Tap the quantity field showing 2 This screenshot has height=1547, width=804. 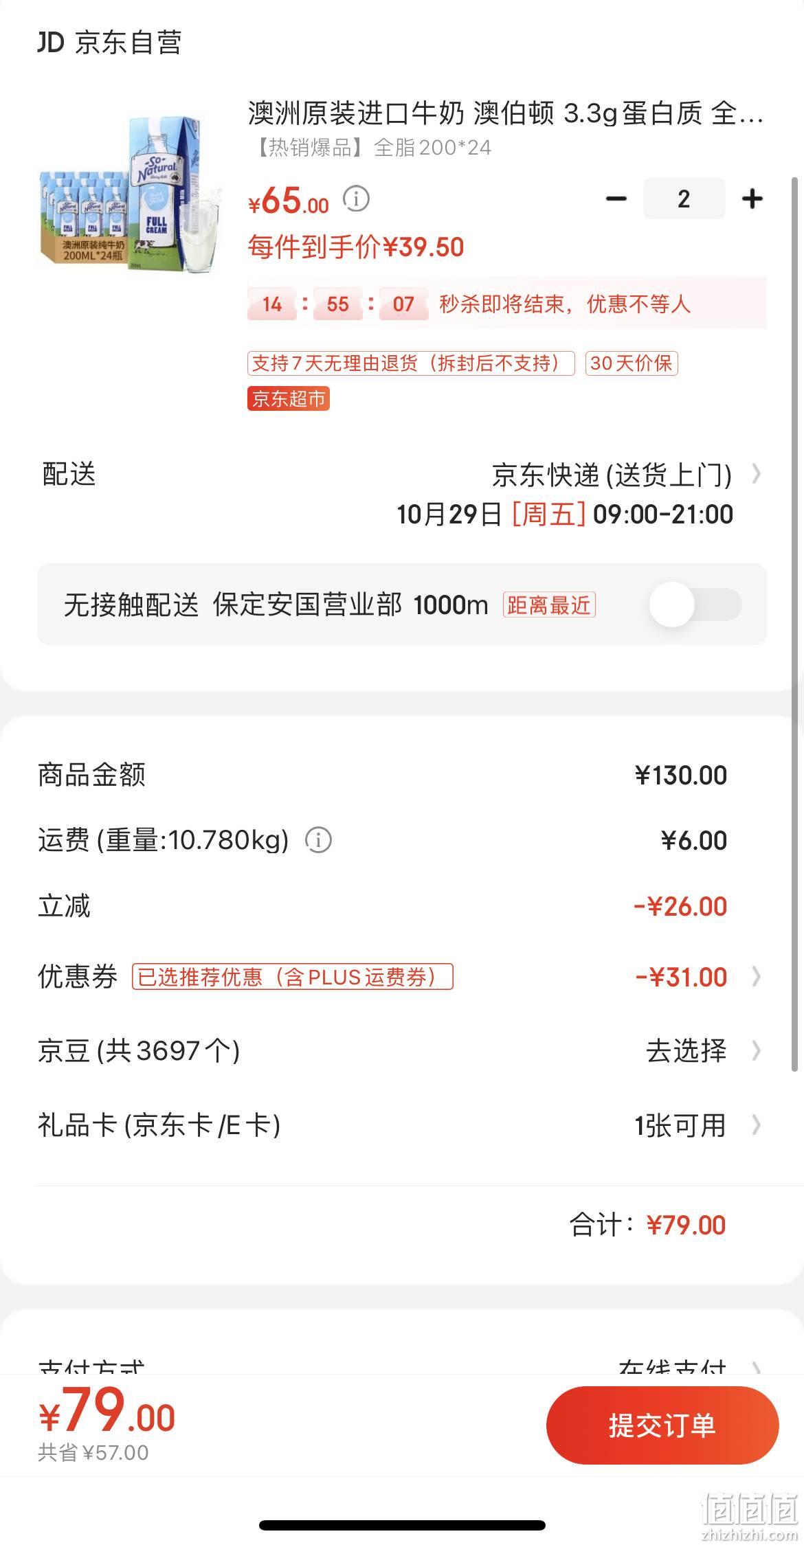pos(684,199)
